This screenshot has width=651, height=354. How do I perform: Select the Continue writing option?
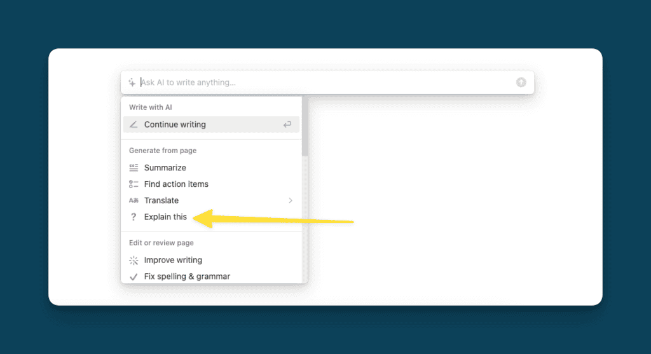175,125
